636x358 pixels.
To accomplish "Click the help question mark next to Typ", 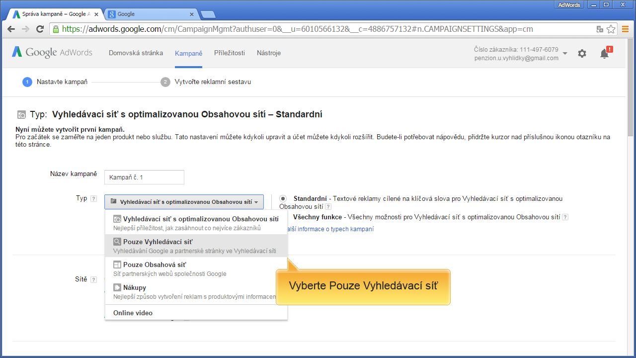I will pyautogui.click(x=93, y=199).
